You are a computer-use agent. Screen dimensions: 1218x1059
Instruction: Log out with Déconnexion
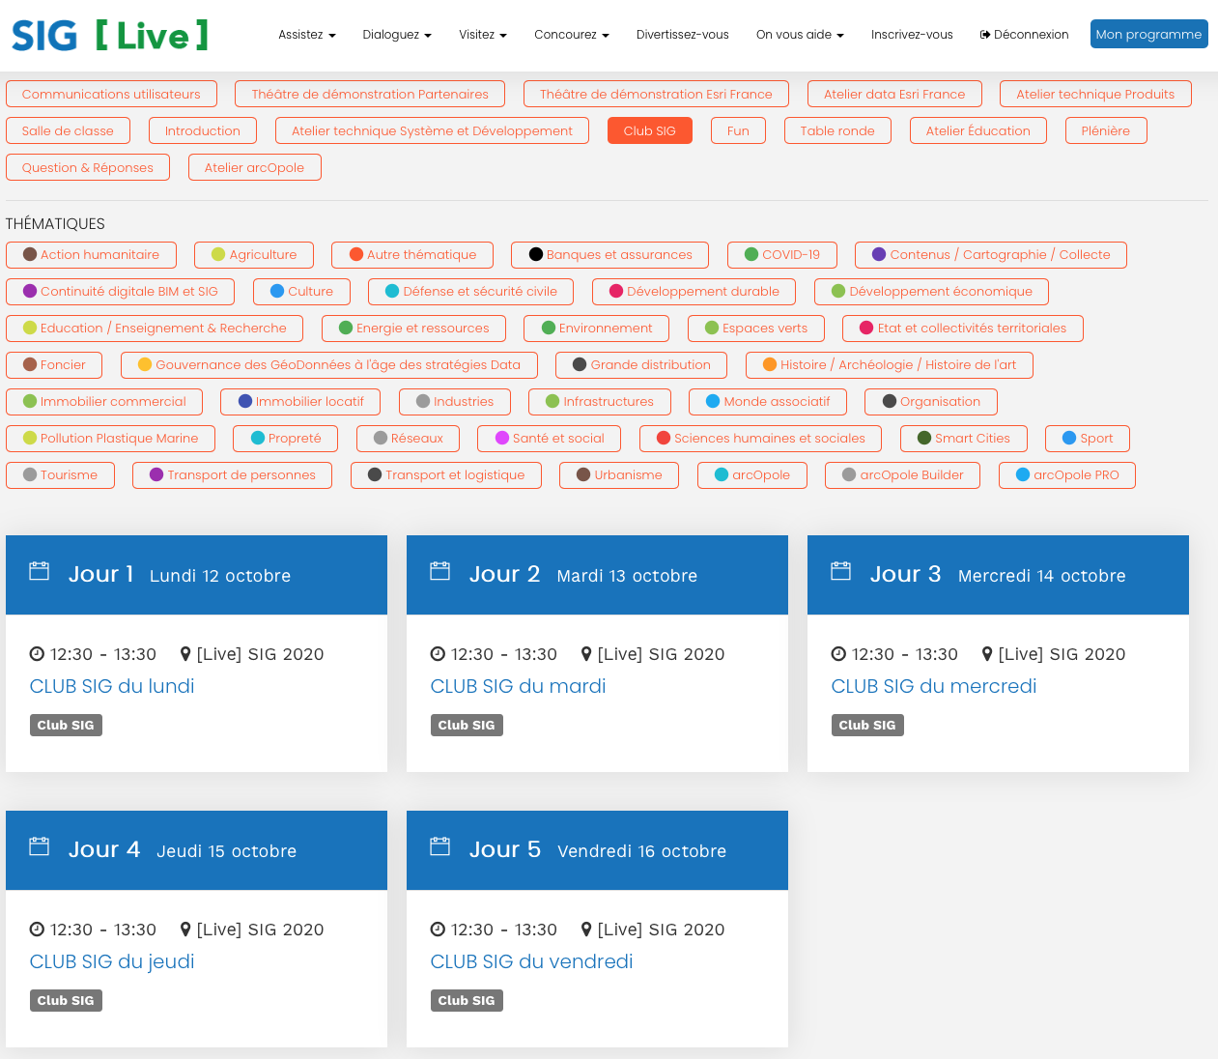(x=1024, y=35)
